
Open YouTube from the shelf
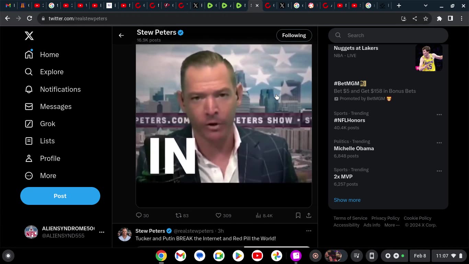tap(257, 256)
